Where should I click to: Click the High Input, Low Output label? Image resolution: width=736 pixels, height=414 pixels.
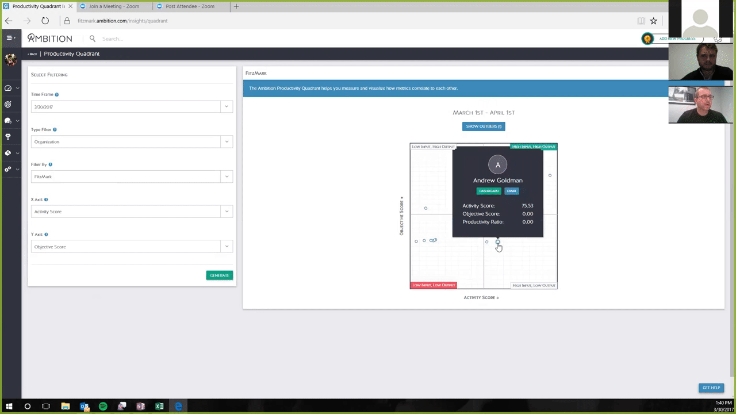point(534,285)
